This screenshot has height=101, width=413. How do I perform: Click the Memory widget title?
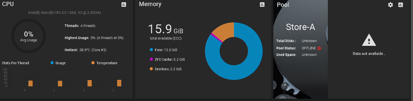click(x=150, y=4)
